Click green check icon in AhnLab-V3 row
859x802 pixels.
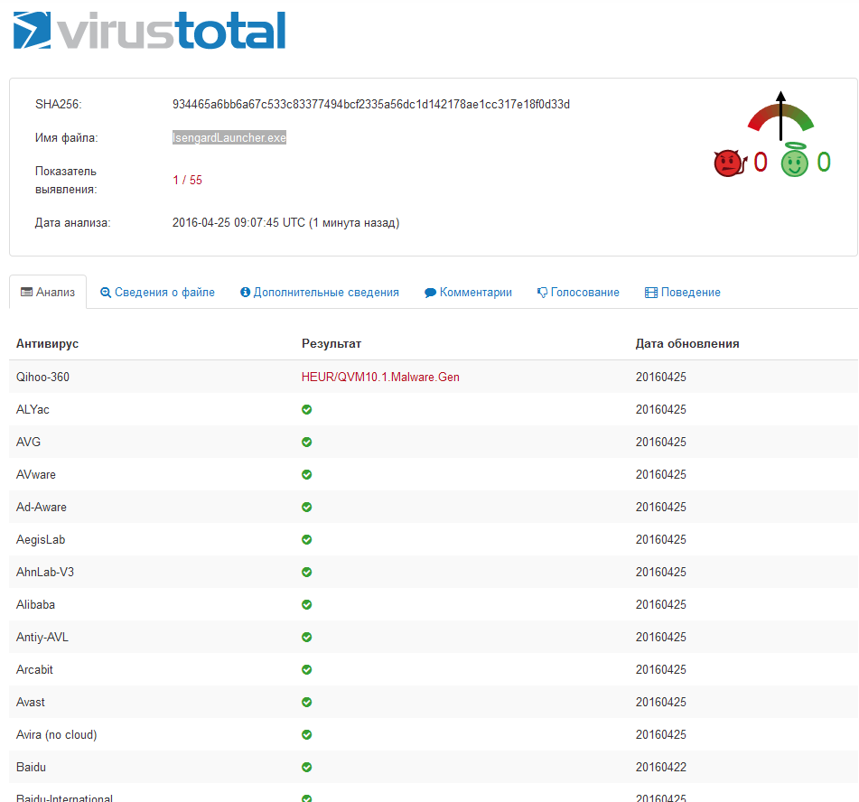307,572
